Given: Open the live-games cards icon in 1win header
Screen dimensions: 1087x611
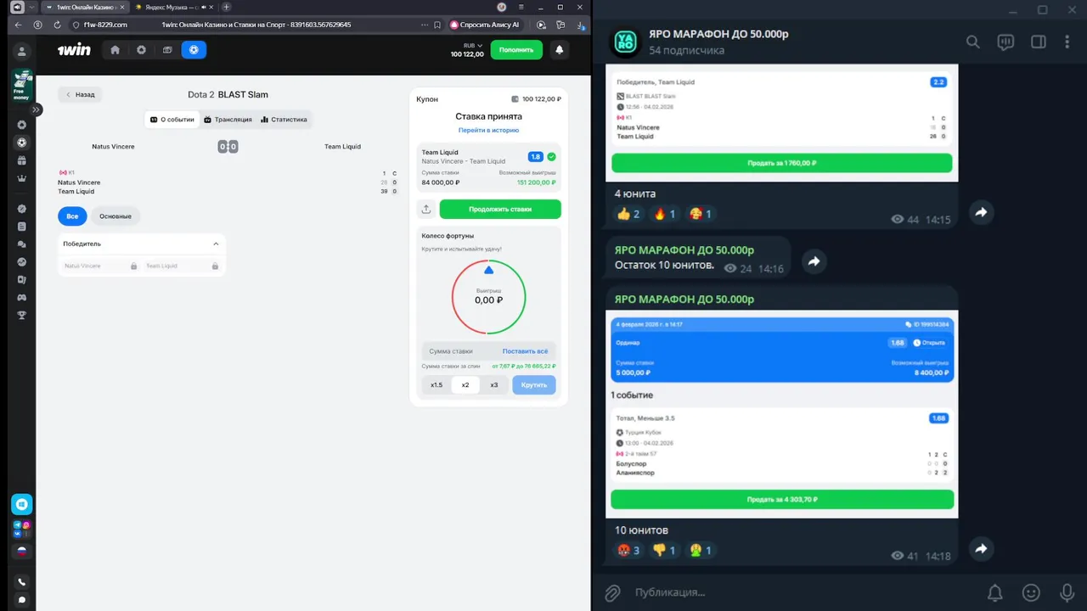Looking at the screenshot, I should coord(167,50).
